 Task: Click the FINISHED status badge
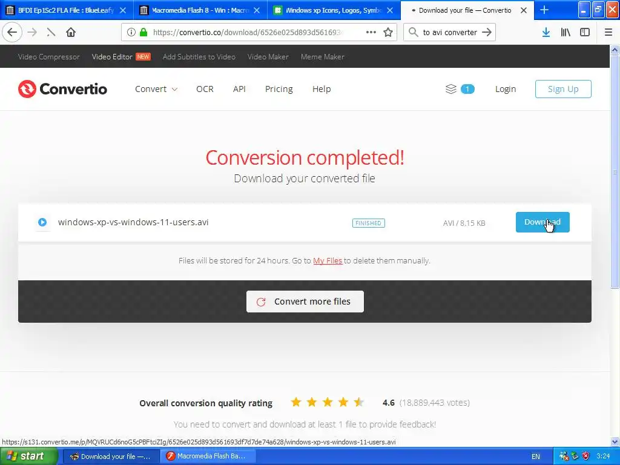click(x=369, y=223)
